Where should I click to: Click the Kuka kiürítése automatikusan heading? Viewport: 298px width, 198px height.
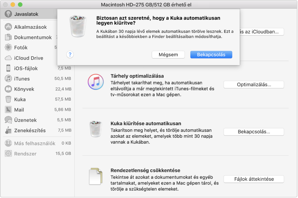146,124
